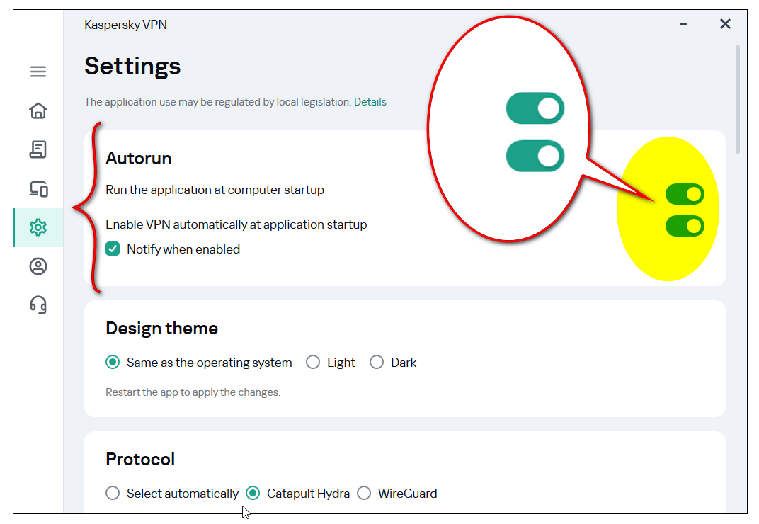Select the Light design theme
The width and height of the screenshot is (759, 524).
313,363
